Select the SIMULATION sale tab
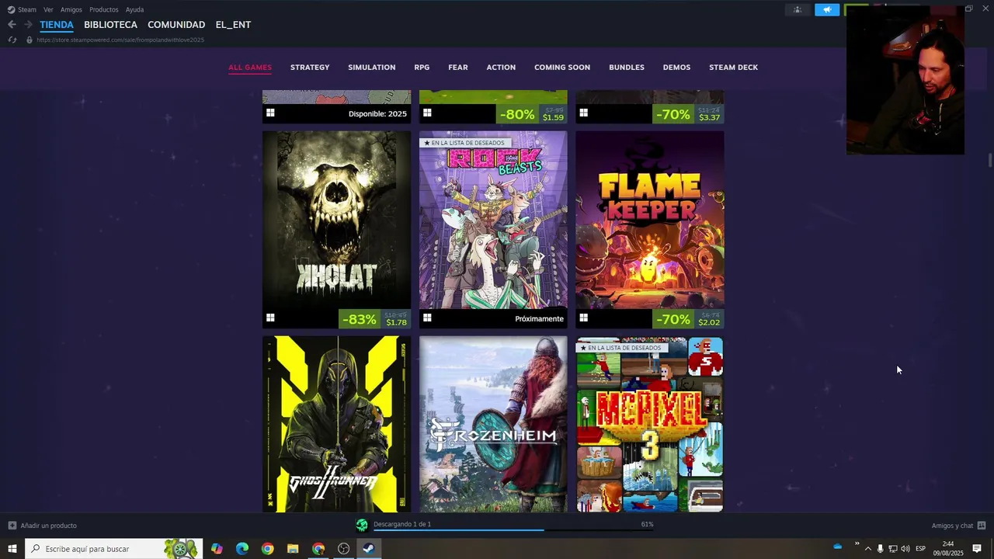Image resolution: width=994 pixels, height=559 pixels. coord(371,68)
